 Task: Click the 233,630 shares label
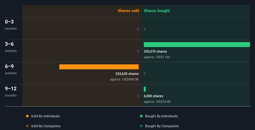pyautogui.click(x=127, y=74)
